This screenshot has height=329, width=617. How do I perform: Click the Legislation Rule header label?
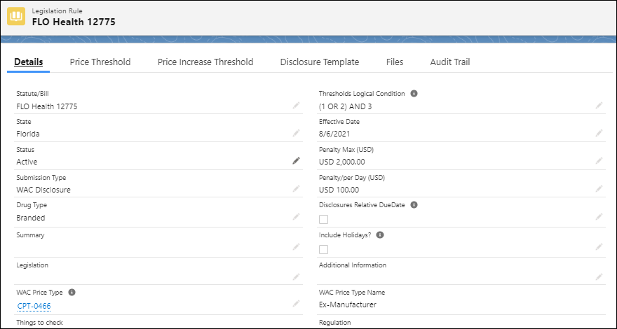pyautogui.click(x=57, y=11)
